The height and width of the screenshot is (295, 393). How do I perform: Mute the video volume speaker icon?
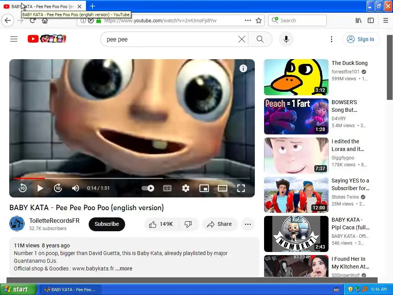(76, 188)
